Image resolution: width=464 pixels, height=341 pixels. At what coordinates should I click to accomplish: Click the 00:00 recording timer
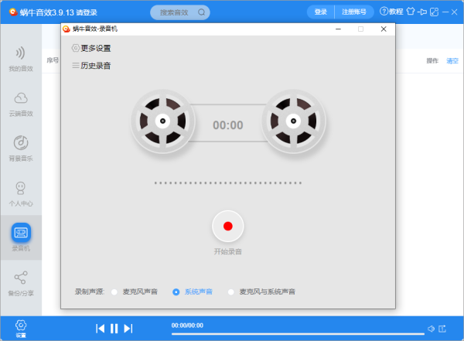[228, 125]
